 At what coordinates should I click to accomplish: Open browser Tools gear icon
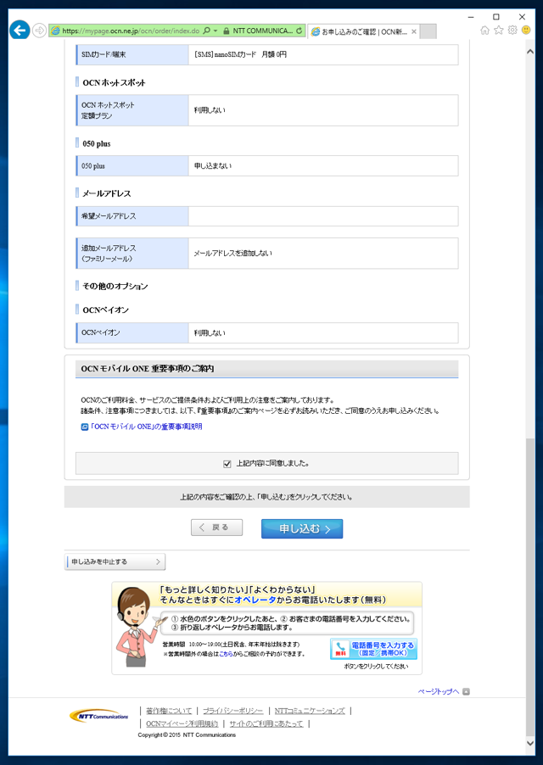click(x=512, y=31)
